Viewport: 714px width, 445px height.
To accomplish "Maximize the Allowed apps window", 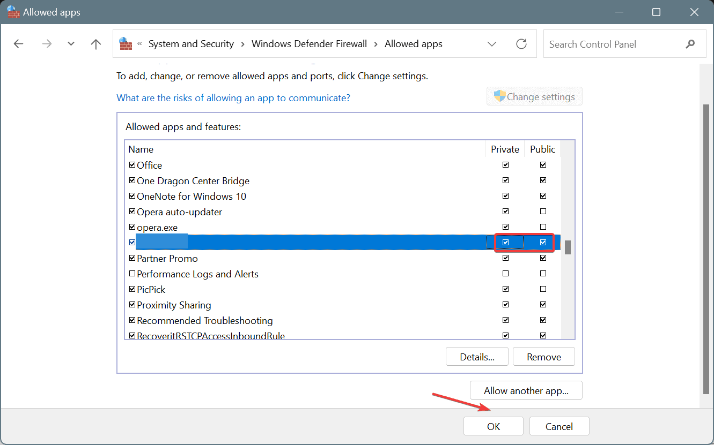I will click(656, 12).
